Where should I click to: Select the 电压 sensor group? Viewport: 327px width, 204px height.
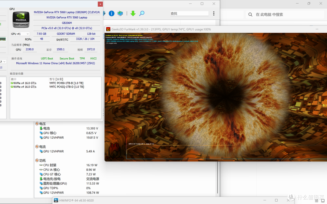[x=42, y=124]
